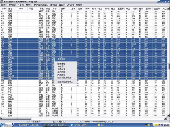Image resolution: width=170 pixels, height=127 pixels.
Task: Choose 多项修改 from the context menu
Action: coord(62,60)
